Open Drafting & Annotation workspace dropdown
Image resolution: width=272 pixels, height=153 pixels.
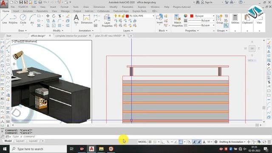point(232,142)
